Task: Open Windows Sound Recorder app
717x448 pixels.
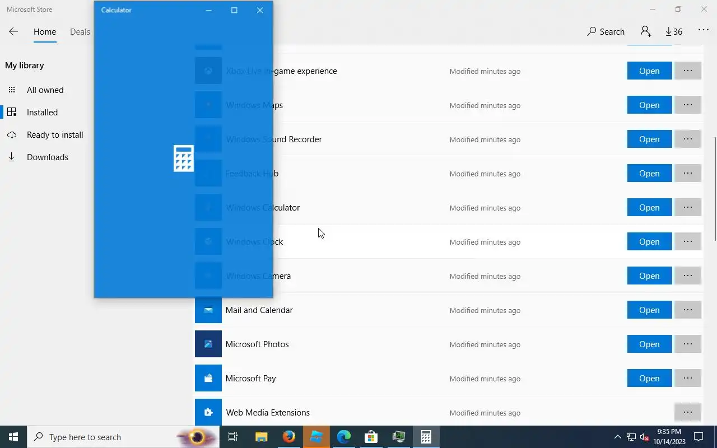Action: [x=649, y=139]
